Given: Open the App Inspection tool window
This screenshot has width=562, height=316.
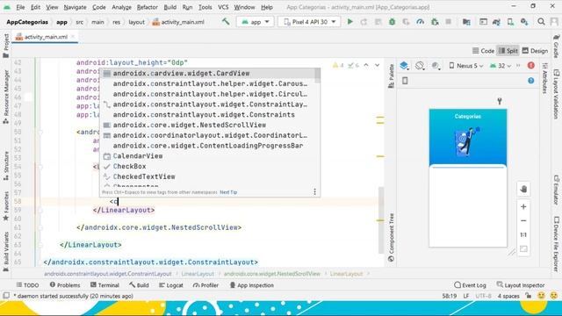Looking at the screenshot, I should click(252, 285).
